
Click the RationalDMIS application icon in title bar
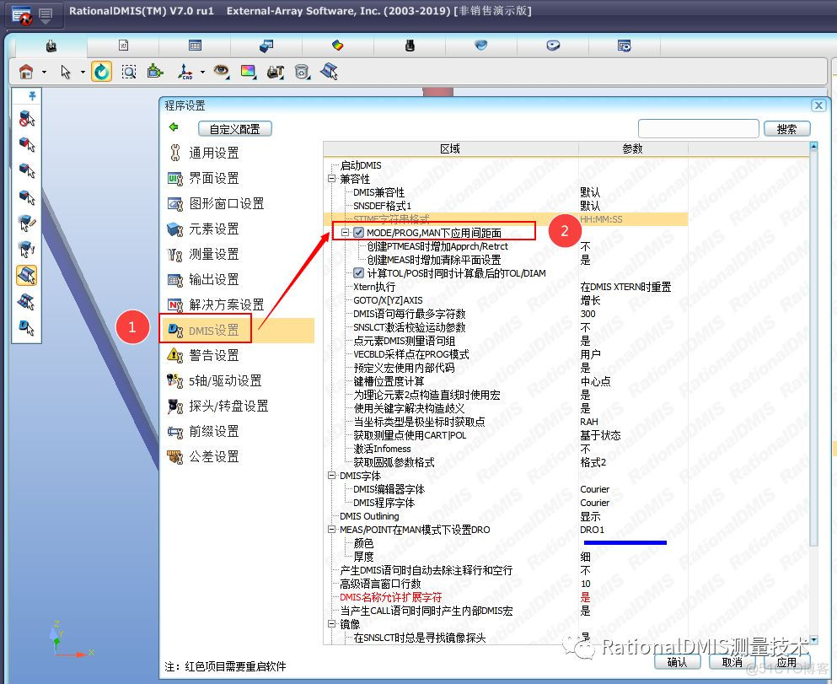point(22,15)
